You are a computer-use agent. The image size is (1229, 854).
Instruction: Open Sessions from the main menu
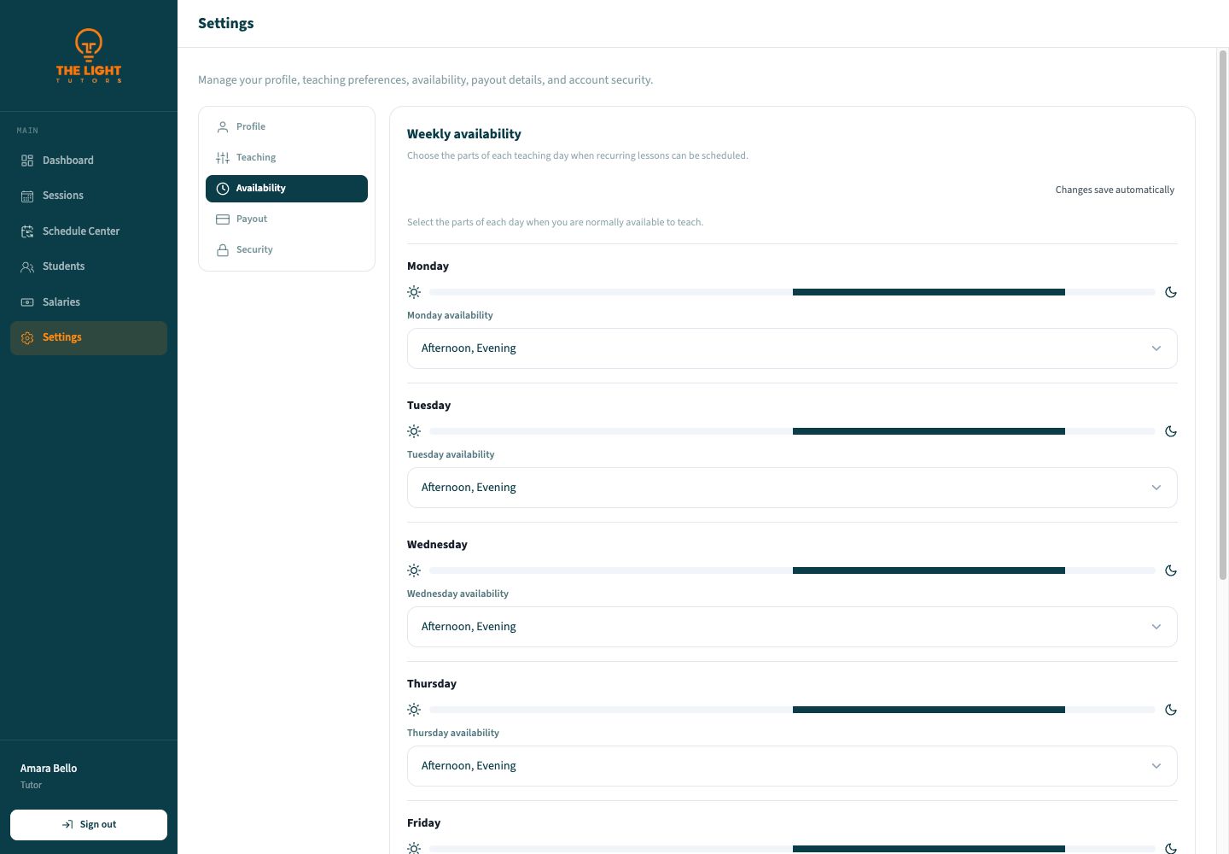click(x=89, y=196)
